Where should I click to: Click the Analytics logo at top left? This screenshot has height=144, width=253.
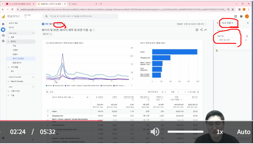coord(3,16)
